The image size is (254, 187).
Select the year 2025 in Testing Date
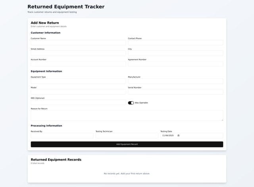coord(171,135)
